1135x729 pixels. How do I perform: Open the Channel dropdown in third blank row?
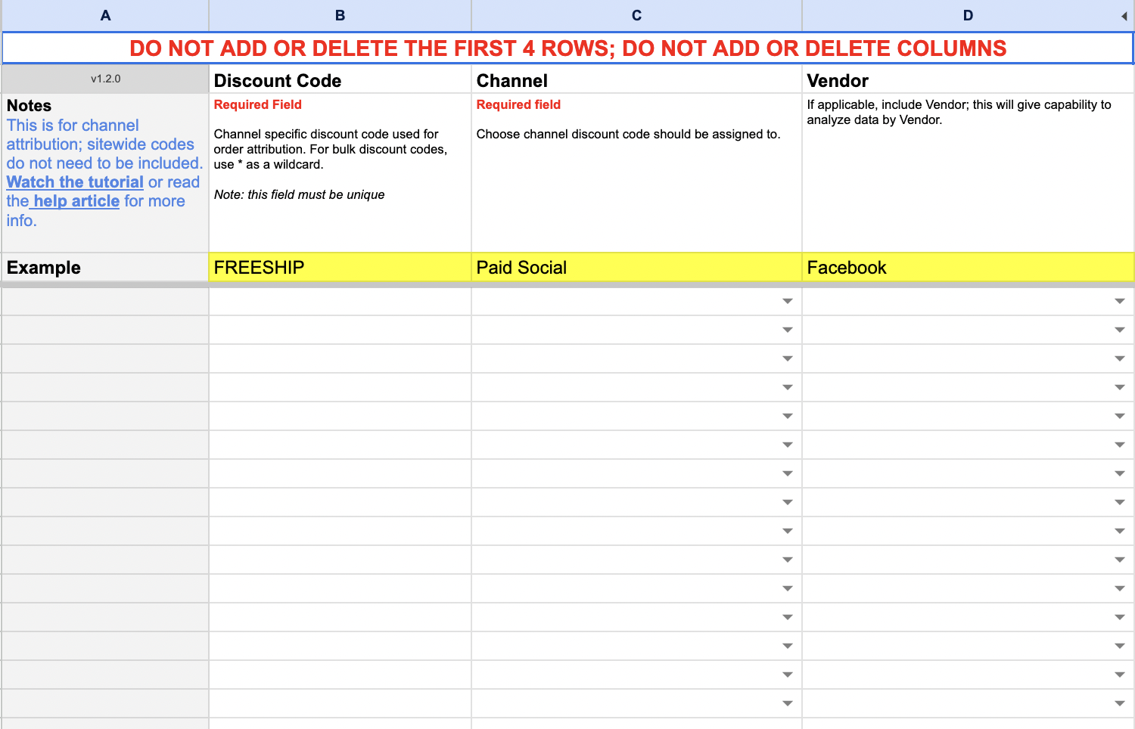point(787,358)
